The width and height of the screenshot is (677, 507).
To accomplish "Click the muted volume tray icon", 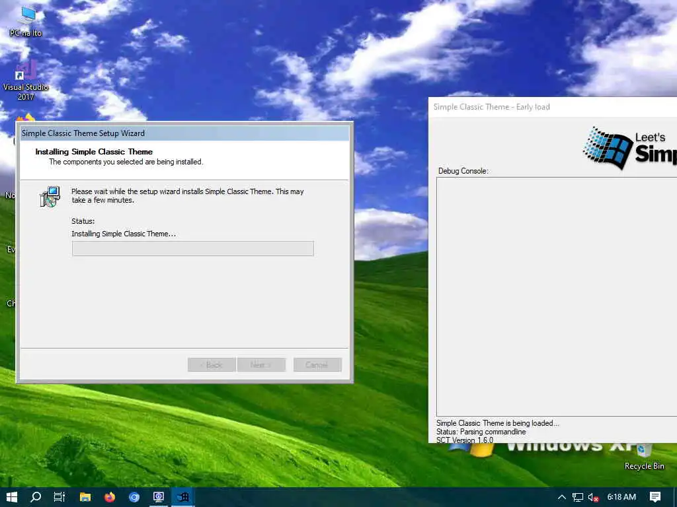I will coord(594,497).
